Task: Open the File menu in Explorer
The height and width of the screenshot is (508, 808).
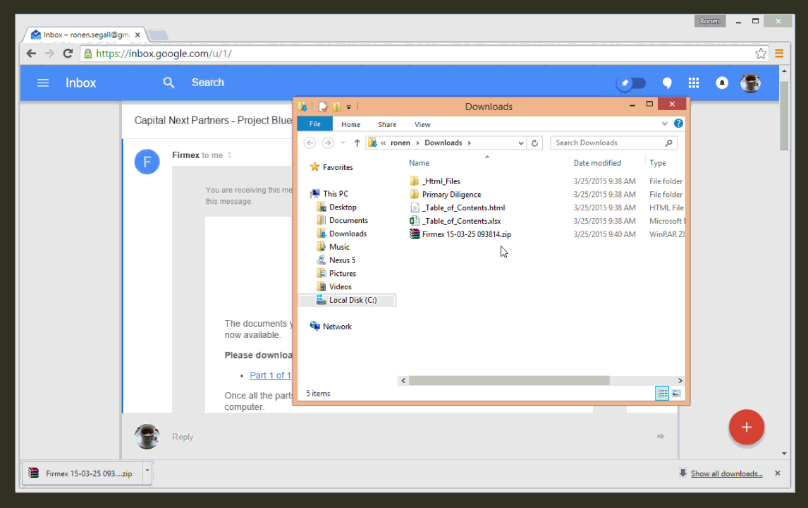Action: [314, 123]
